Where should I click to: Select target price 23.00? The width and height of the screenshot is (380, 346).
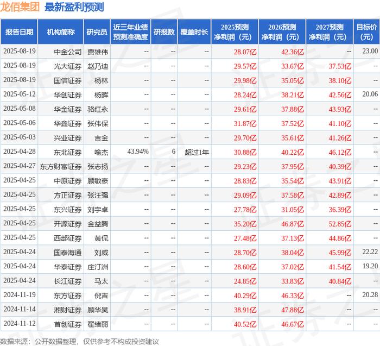pos(370,51)
